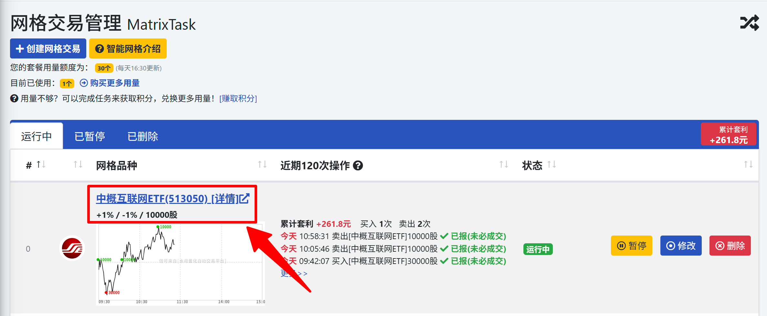Click row number 0 cell
The height and width of the screenshot is (316, 767).
(x=28, y=249)
